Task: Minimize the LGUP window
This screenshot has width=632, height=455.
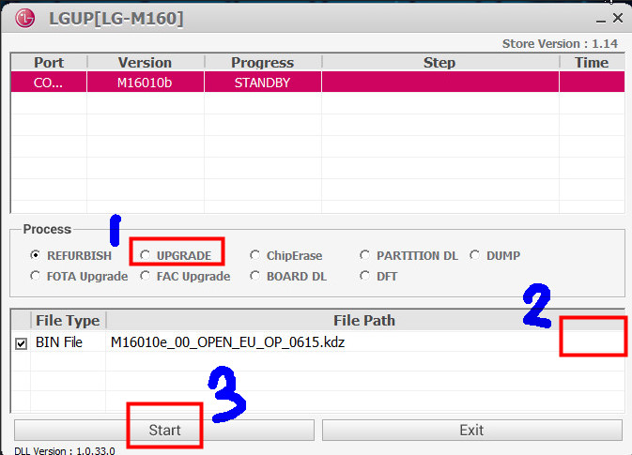Action: (x=601, y=20)
